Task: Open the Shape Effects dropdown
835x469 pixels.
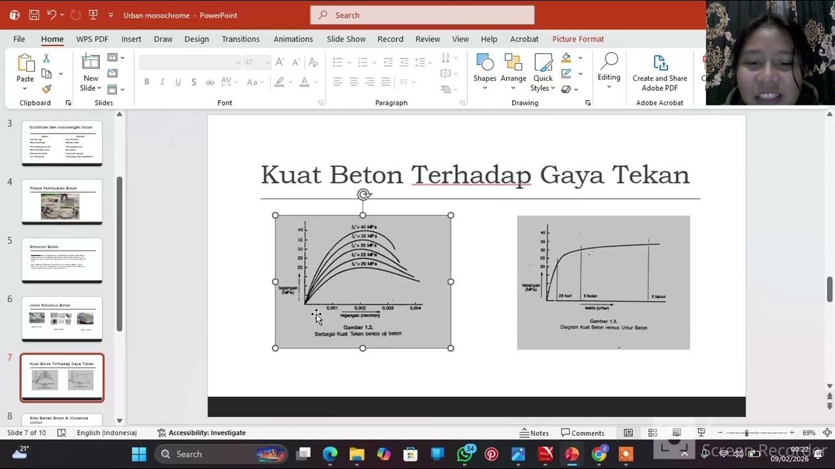Action: pos(569,89)
